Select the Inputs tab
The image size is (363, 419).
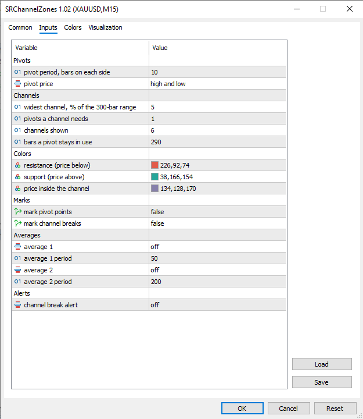click(48, 27)
